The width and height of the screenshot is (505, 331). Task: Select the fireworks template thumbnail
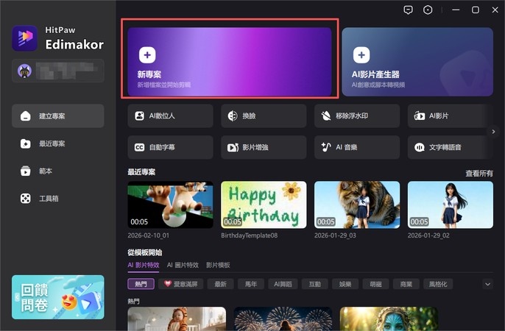pos(283,318)
